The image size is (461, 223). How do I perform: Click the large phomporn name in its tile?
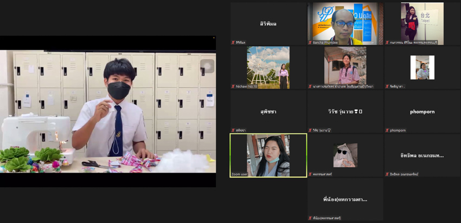422,112
